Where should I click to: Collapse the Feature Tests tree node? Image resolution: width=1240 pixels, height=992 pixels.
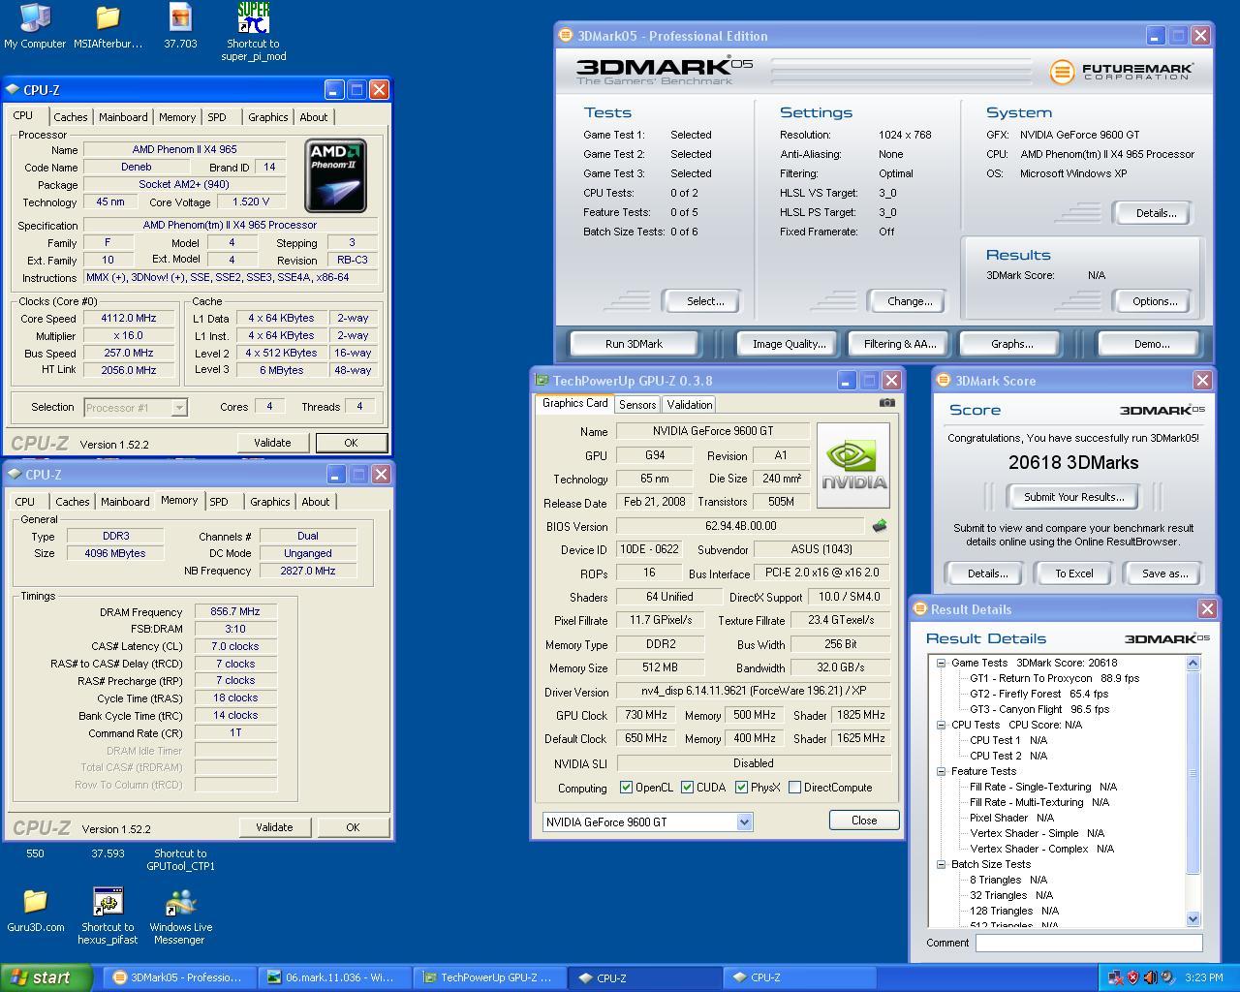[x=941, y=771]
